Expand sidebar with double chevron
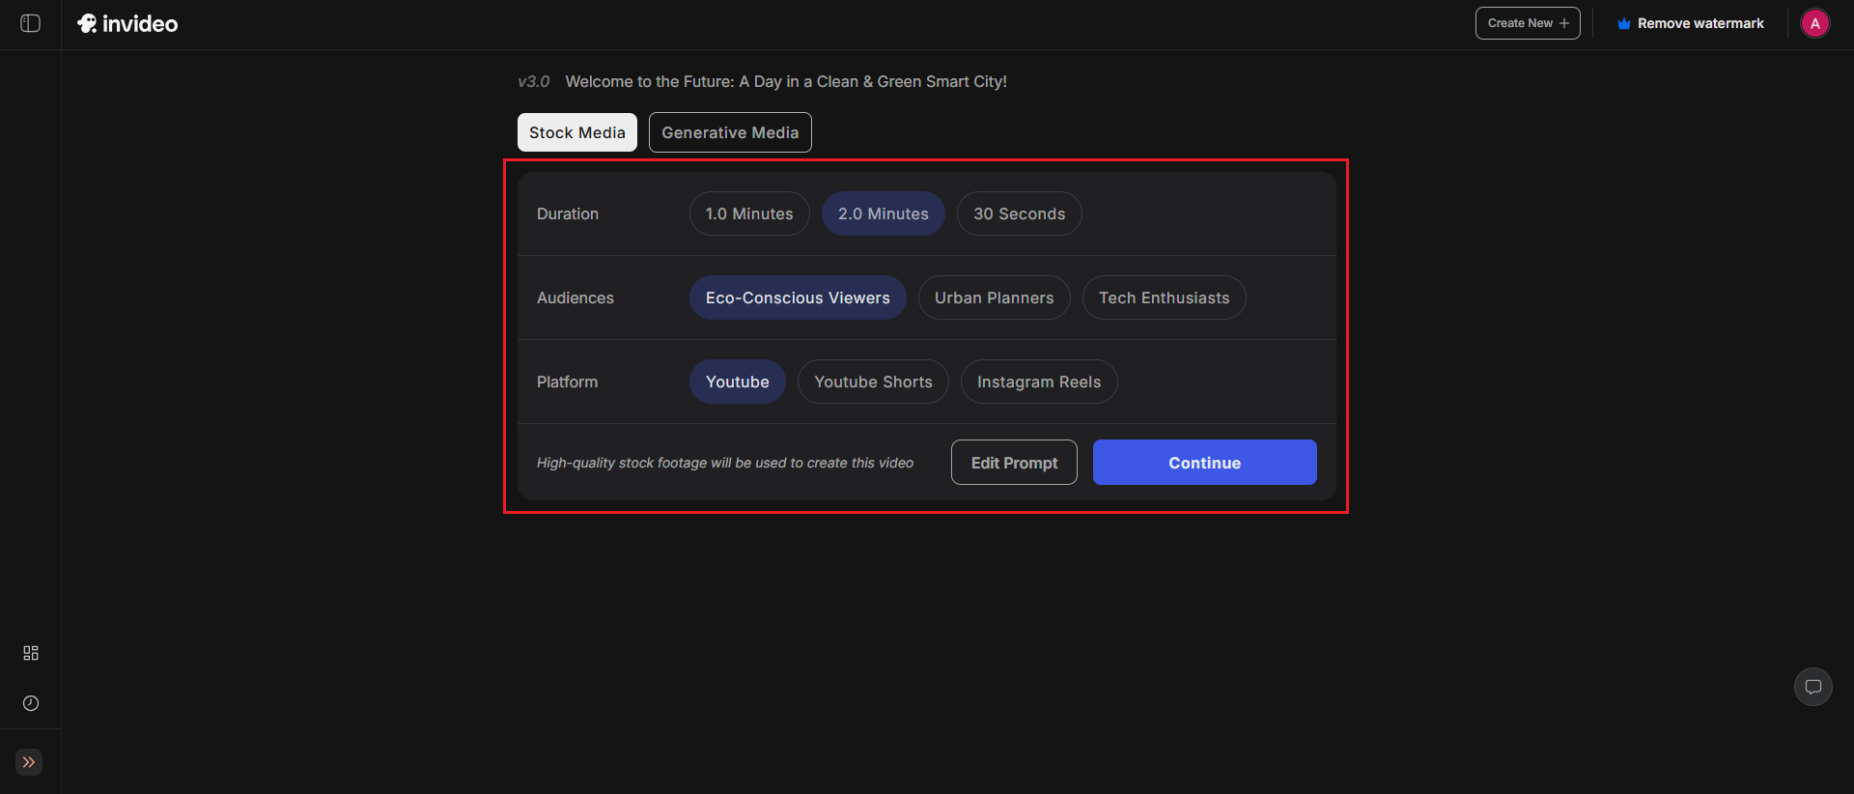The image size is (1854, 794). coord(29,762)
